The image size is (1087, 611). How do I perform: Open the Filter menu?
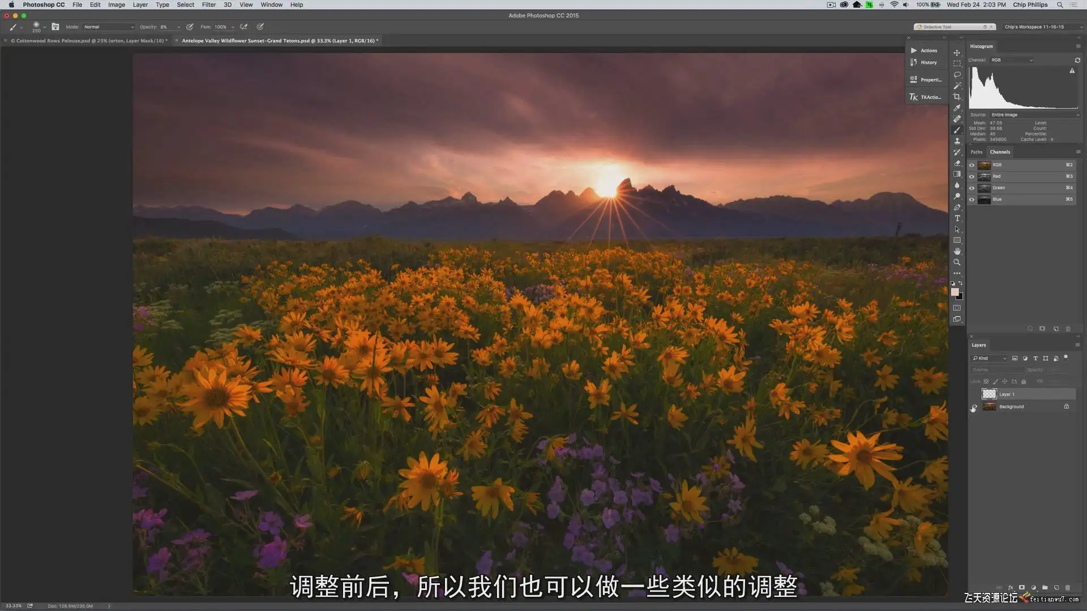pyautogui.click(x=209, y=5)
